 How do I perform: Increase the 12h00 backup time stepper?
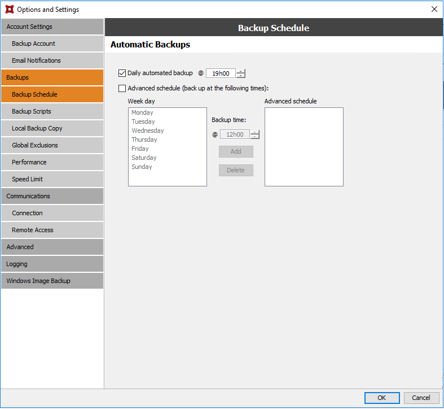pyautogui.click(x=255, y=132)
